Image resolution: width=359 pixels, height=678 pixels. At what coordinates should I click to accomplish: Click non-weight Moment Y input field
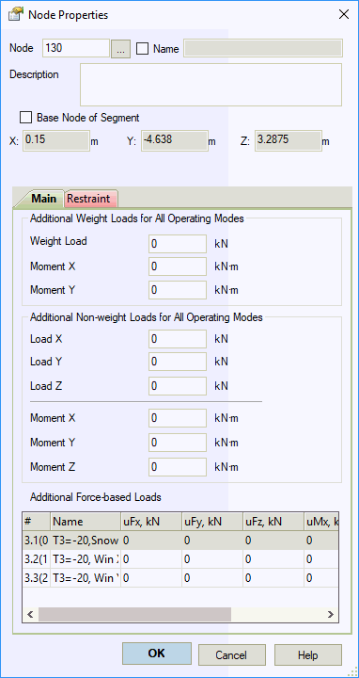click(178, 443)
